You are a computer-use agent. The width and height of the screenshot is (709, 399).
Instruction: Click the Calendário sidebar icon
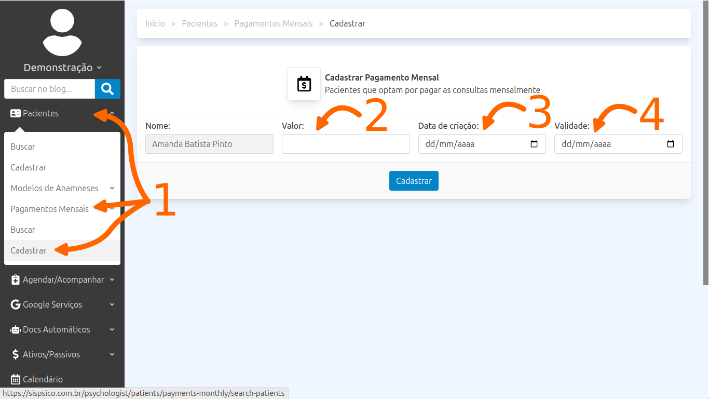coord(16,379)
